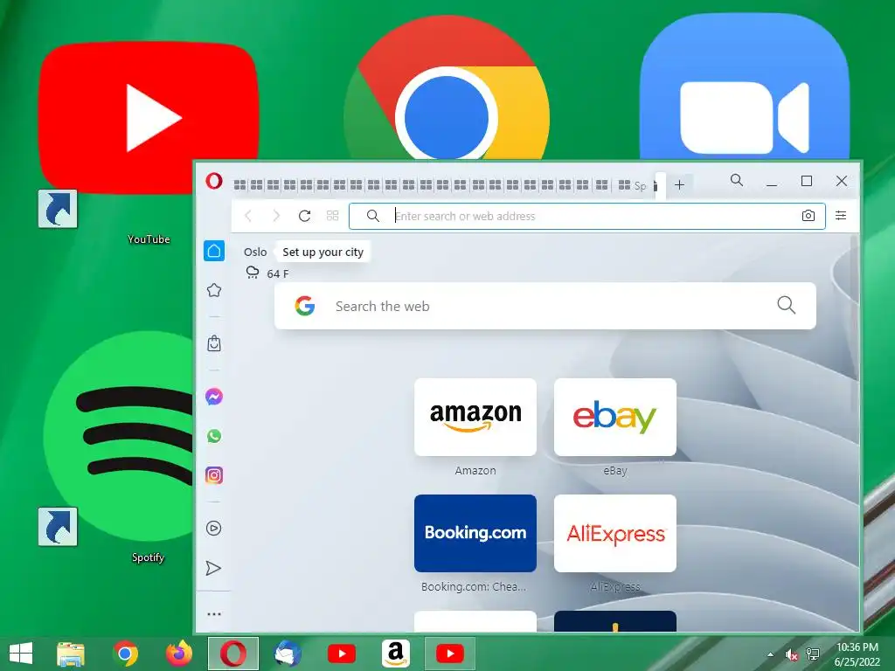Focus the Search the web box
895x671 pixels.
545,306
